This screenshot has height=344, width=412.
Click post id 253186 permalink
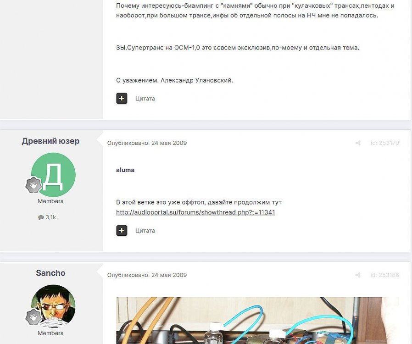tap(384, 275)
